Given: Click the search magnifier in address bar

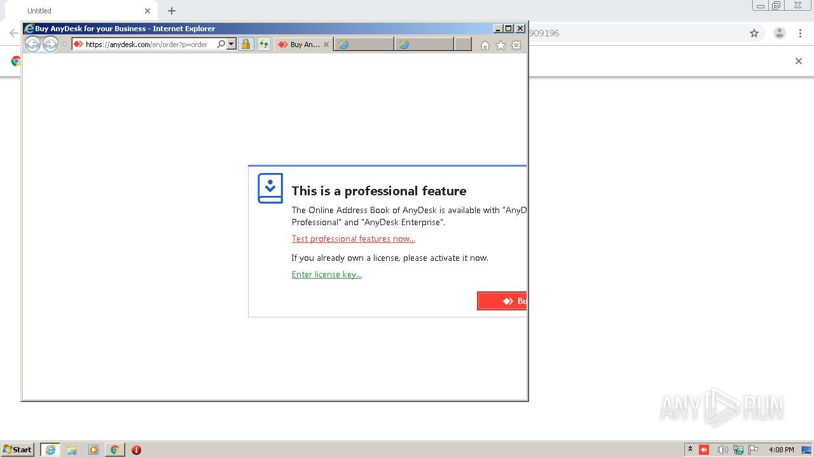Looking at the screenshot, I should (221, 45).
